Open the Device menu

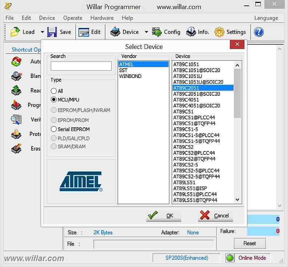coord(47,18)
